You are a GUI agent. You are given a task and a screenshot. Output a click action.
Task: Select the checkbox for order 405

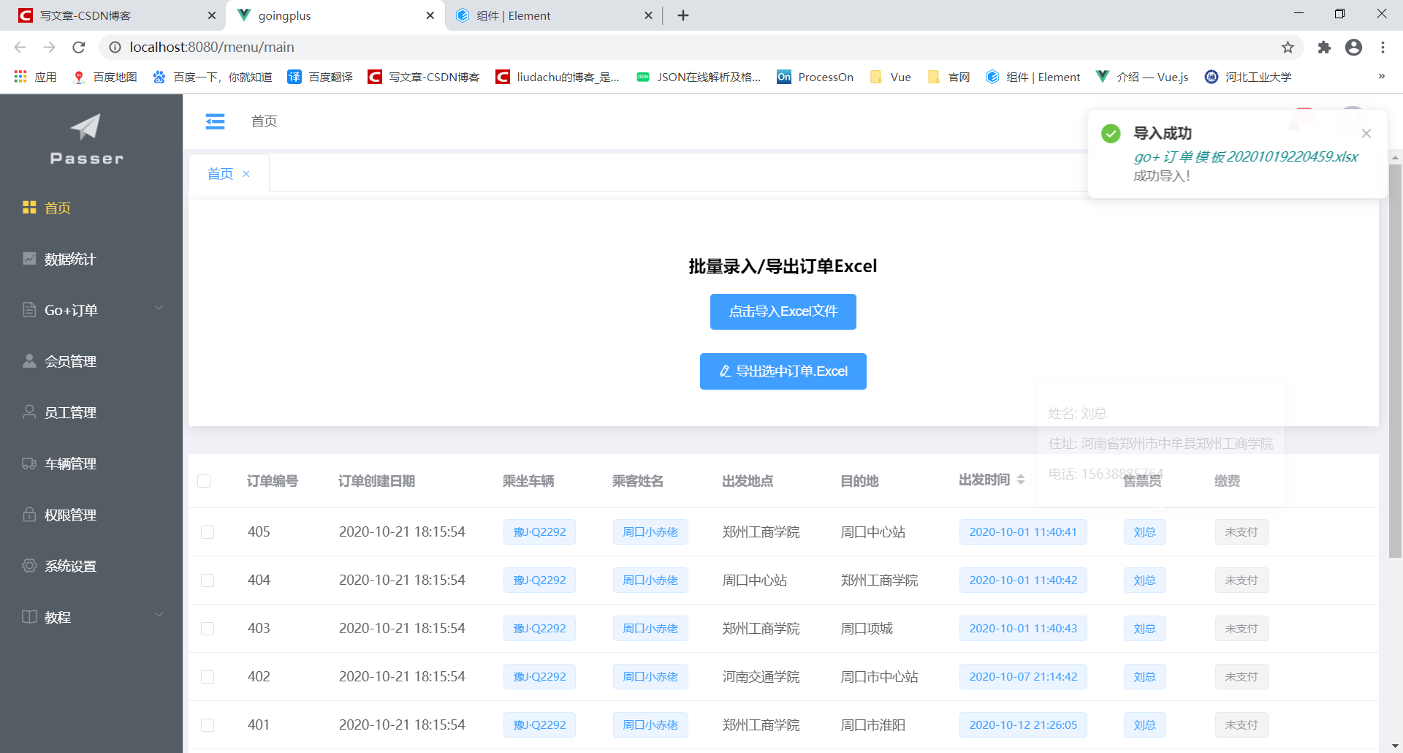pyautogui.click(x=208, y=532)
